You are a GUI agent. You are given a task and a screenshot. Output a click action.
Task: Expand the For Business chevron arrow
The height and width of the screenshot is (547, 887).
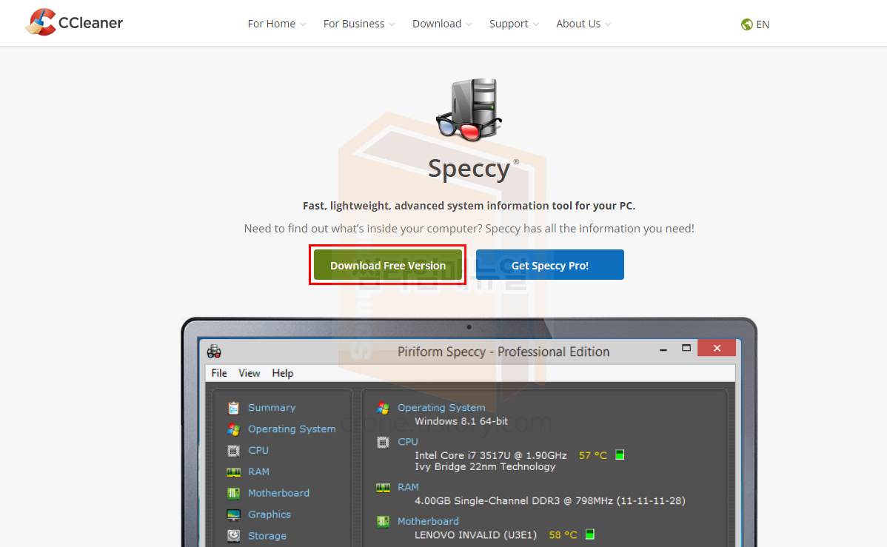tap(392, 24)
